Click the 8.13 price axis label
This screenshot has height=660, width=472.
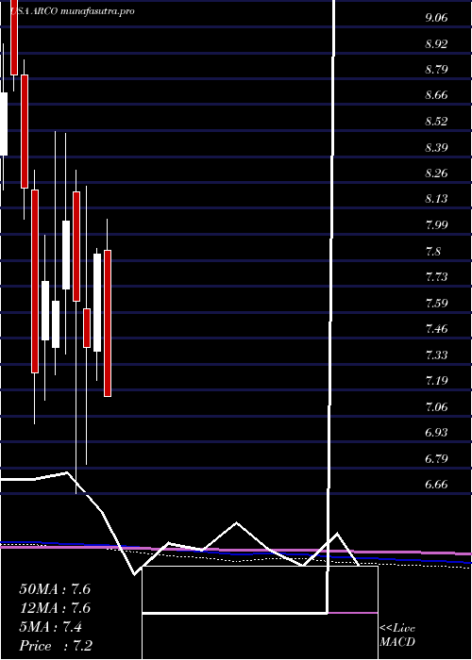[436, 200]
